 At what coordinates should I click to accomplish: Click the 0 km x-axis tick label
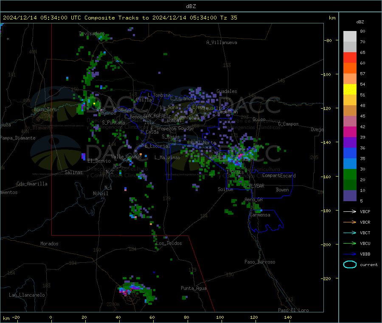click(51, 317)
